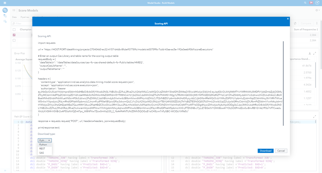Collapse code line 1 fold marker
The height and width of the screenshot is (173, 322).
[x=22, y=122]
